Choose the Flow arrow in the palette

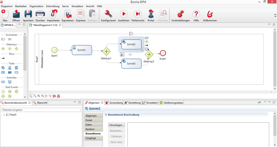[3, 58]
